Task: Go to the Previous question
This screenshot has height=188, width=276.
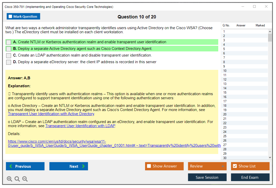Action: tap(25, 166)
